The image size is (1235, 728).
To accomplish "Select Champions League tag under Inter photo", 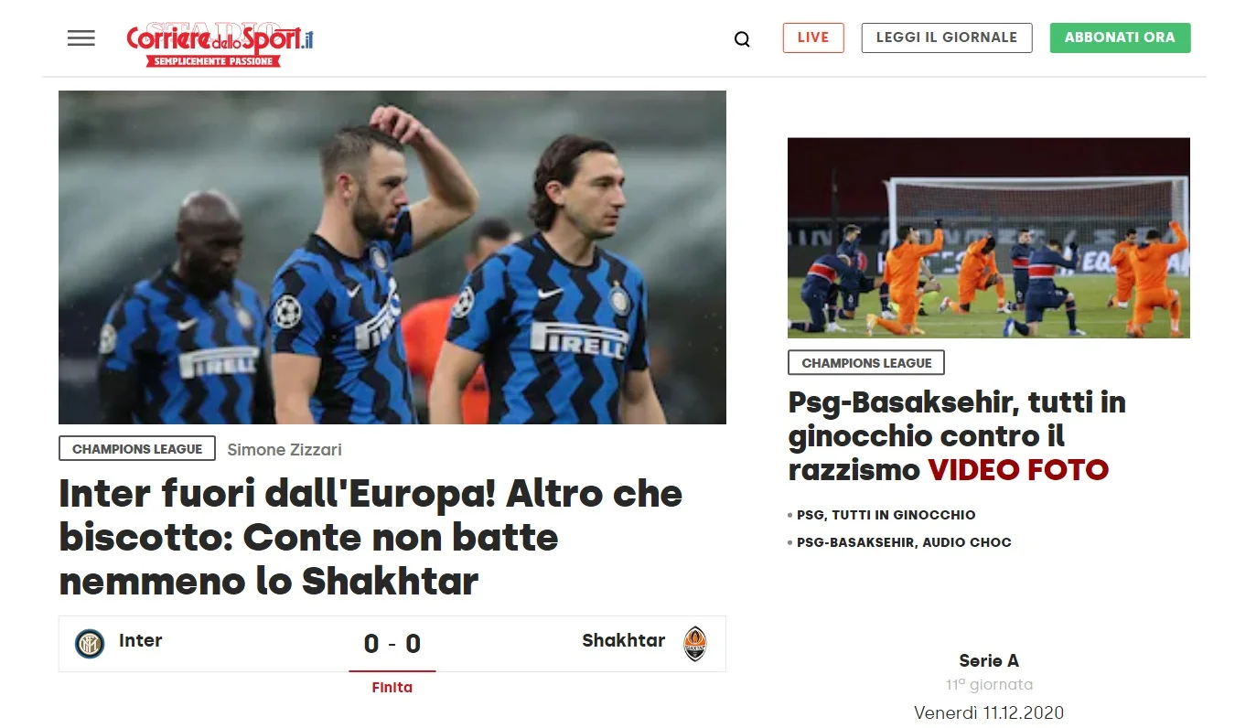I will click(x=137, y=449).
